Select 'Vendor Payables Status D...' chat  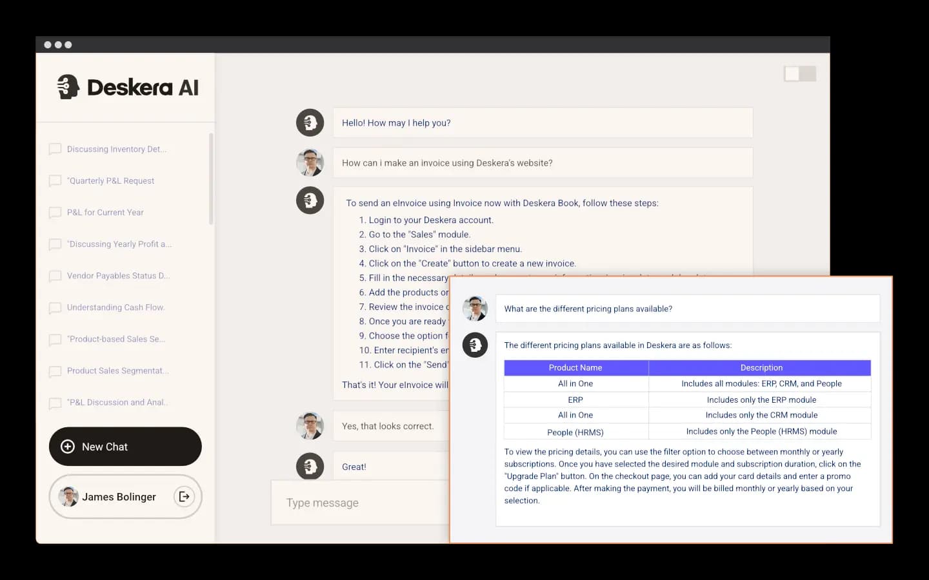pos(119,275)
